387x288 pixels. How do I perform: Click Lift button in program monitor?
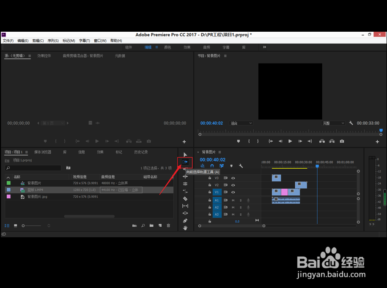click(322, 141)
